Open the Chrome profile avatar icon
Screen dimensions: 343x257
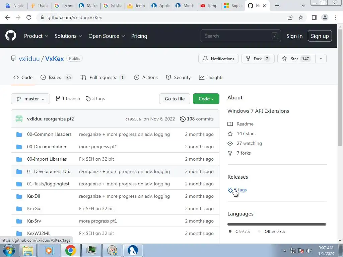[325, 17]
